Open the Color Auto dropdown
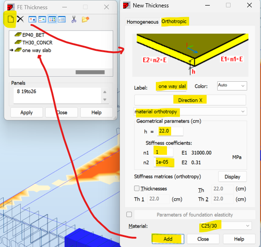This screenshot has height=247, width=261. point(232,86)
